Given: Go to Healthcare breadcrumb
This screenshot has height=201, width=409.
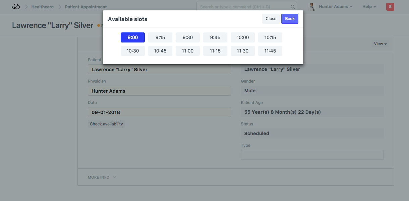Looking at the screenshot, I should [x=42, y=7].
